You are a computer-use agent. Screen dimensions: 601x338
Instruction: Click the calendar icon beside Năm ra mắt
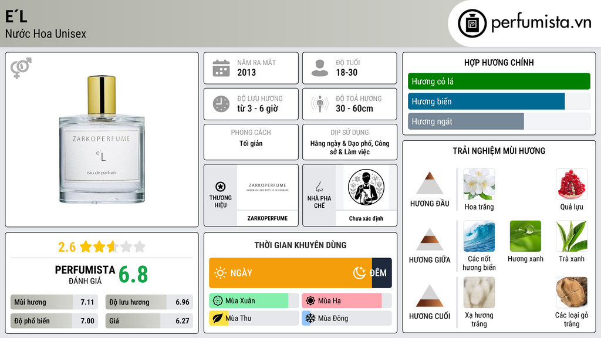point(221,68)
